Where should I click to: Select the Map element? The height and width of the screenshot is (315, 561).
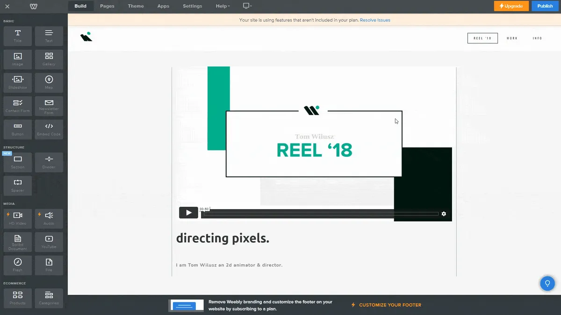pyautogui.click(x=49, y=83)
